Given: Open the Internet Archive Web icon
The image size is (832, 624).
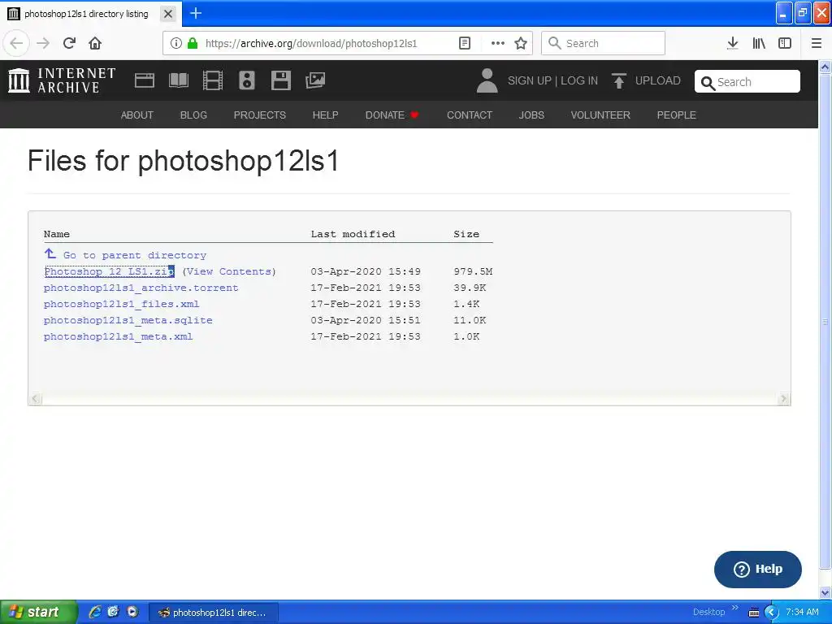Looking at the screenshot, I should 145,80.
